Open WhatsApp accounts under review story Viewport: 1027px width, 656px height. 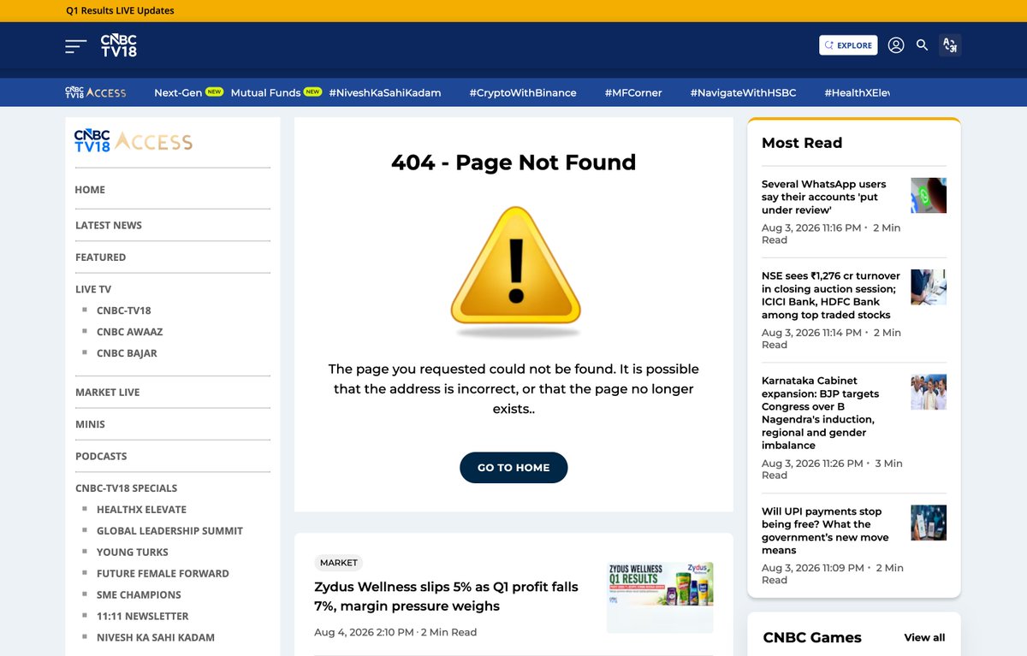(x=824, y=197)
